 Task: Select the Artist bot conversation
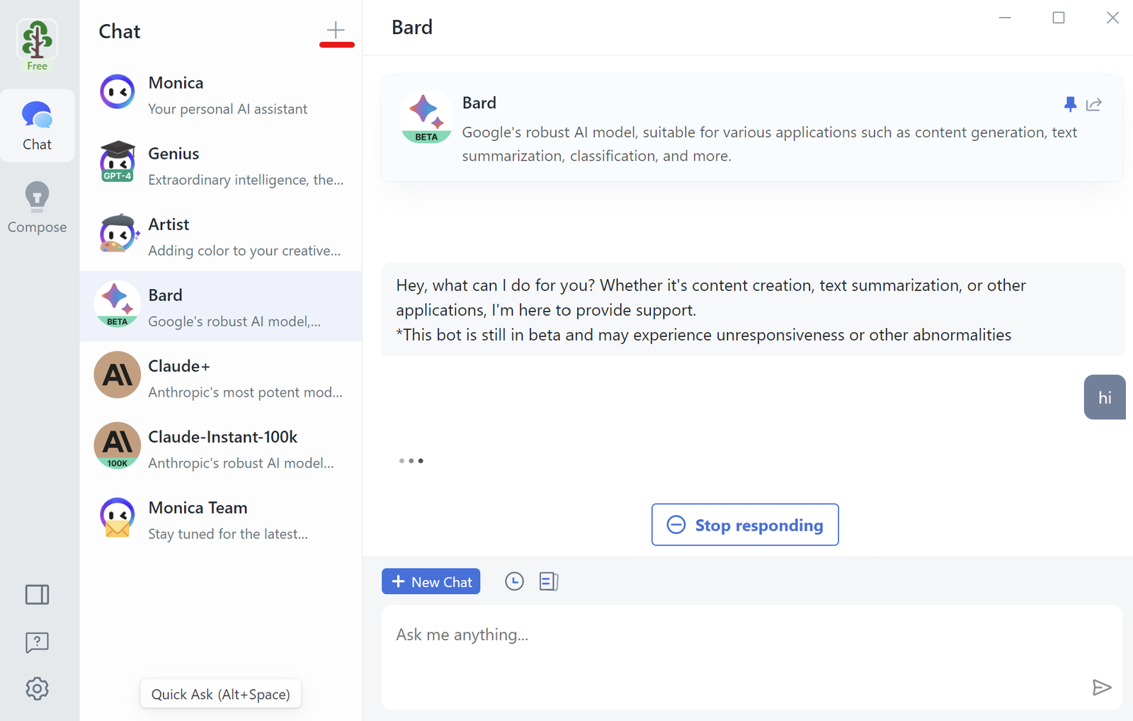tap(220, 236)
